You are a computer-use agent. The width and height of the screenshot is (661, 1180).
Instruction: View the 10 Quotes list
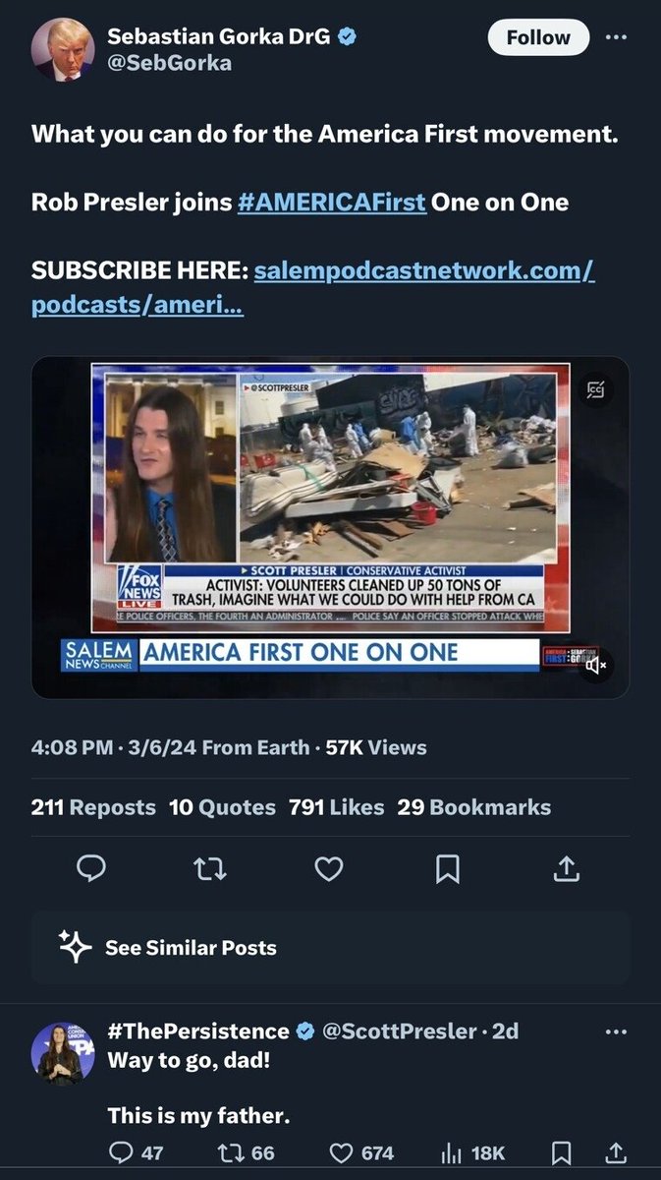(x=222, y=807)
